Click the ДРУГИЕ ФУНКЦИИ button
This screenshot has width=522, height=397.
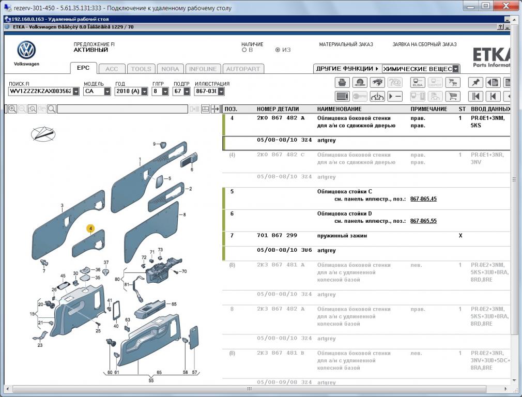pyautogui.click(x=347, y=69)
